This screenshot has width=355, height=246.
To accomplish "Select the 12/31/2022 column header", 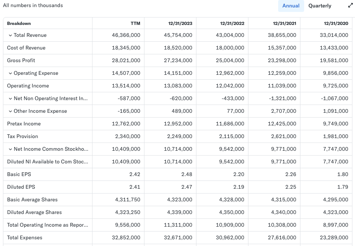I will [x=232, y=23].
